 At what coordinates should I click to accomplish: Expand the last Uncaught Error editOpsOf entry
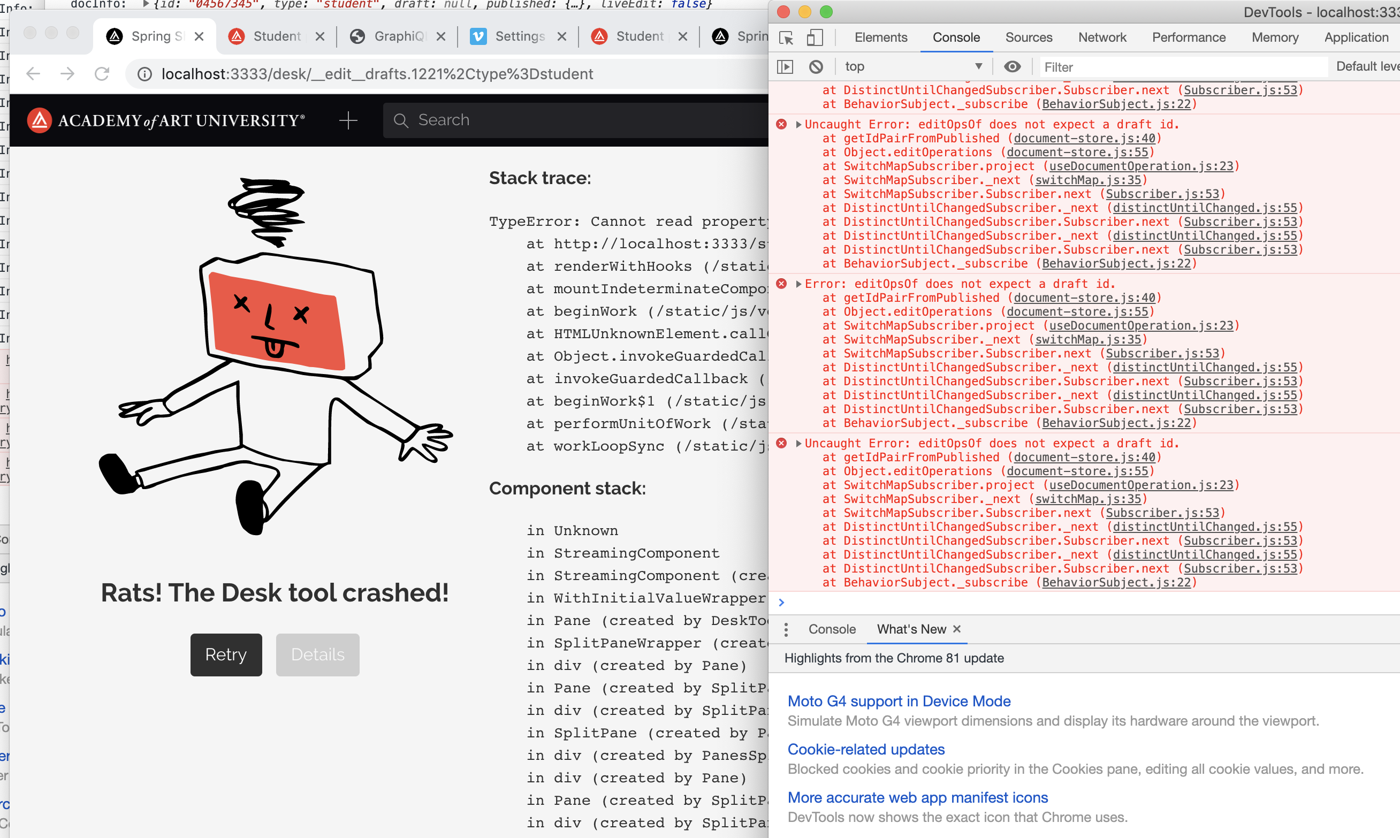coord(798,443)
